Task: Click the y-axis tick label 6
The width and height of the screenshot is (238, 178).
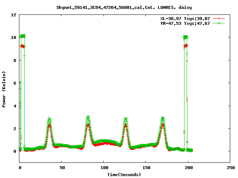Action: coord(15,83)
